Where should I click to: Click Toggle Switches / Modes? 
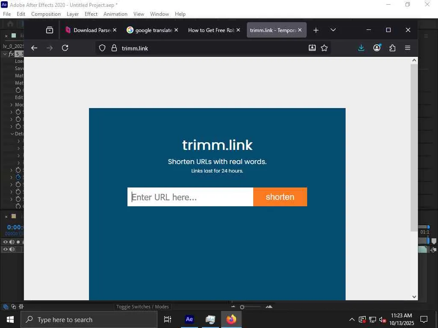coord(142,307)
